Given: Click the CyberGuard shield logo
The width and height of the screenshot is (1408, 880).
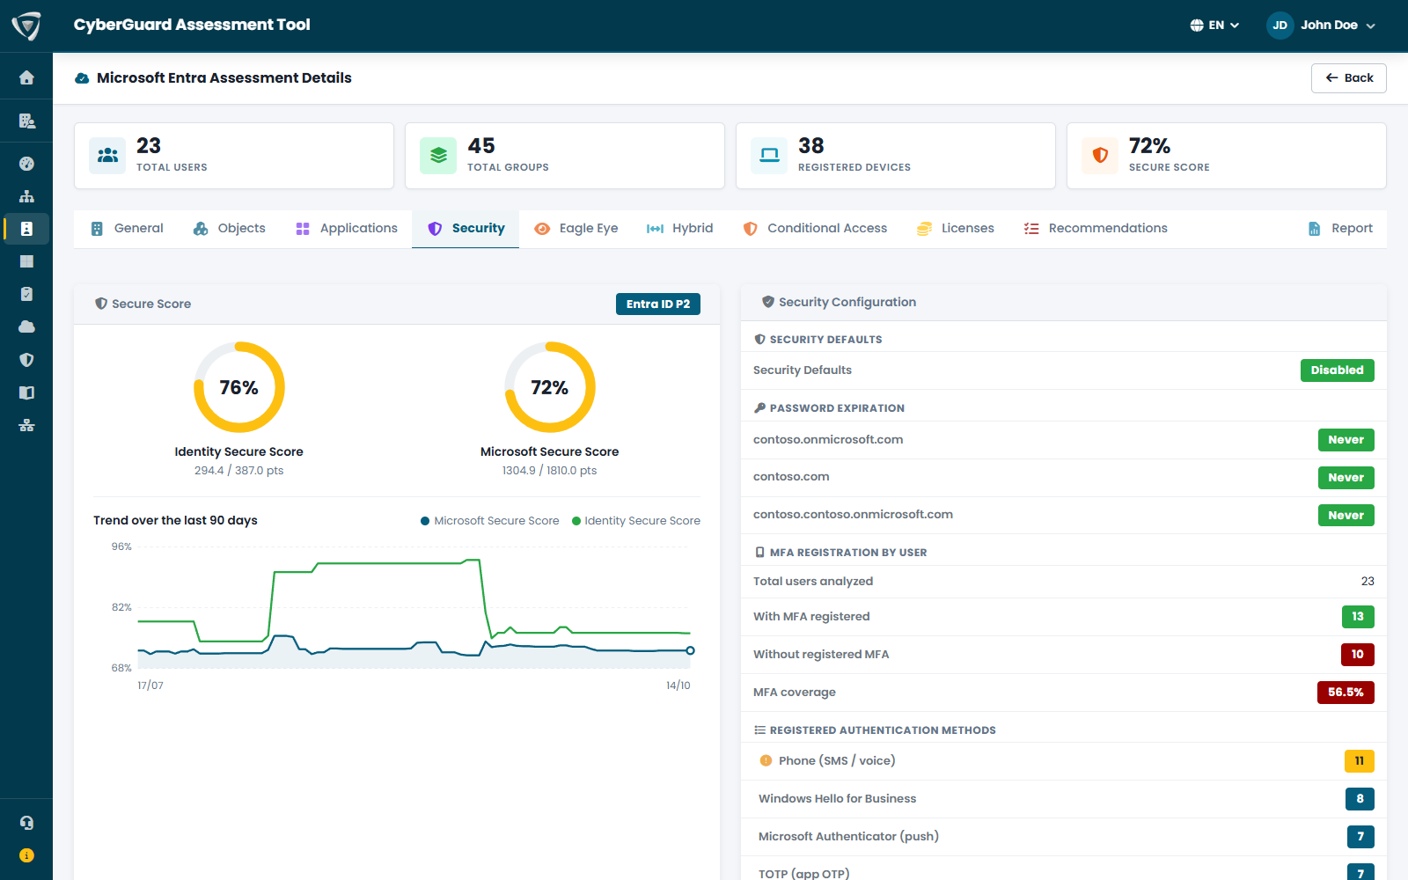Looking at the screenshot, I should (26, 26).
